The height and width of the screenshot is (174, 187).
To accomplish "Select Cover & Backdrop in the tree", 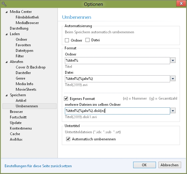I will coord(30,67).
